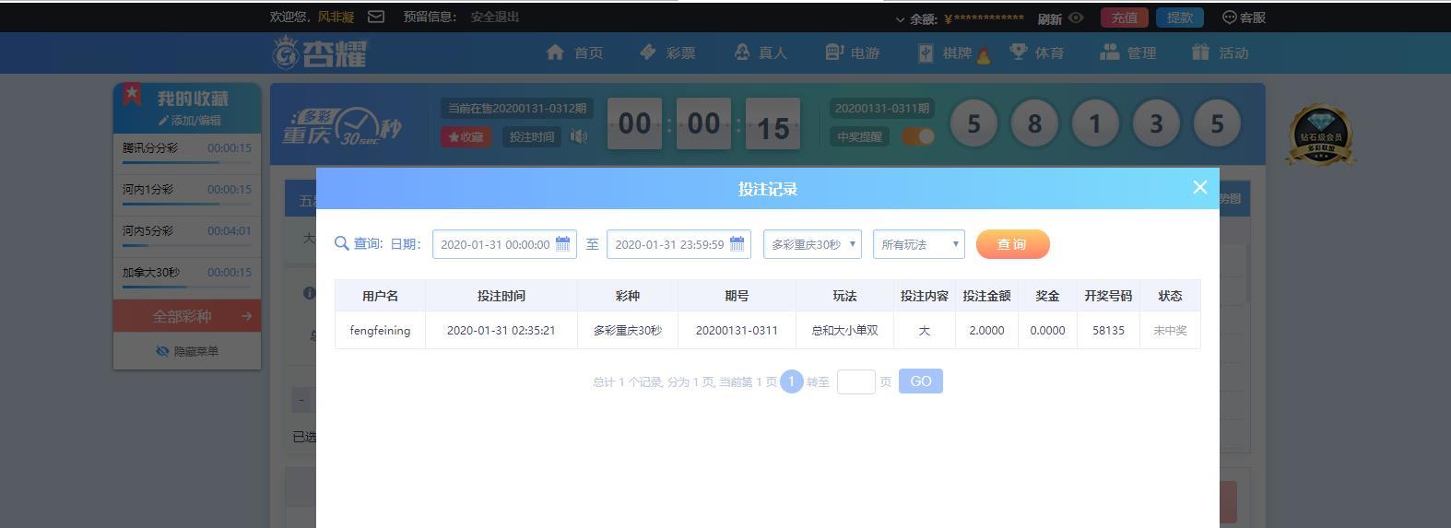The height and width of the screenshot is (528, 1451).
Task: Click 隐藏菜单 hide menu toggle
Action: [x=187, y=351]
